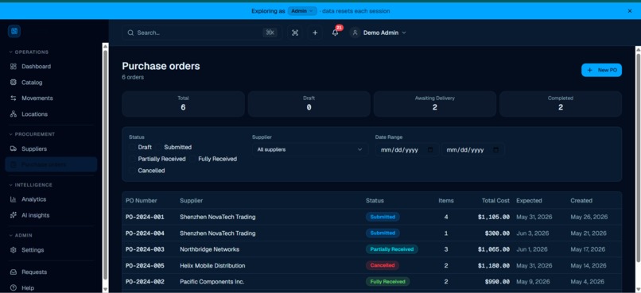Click the Partially Received status badge
The width and height of the screenshot is (641, 293).
[391, 249]
